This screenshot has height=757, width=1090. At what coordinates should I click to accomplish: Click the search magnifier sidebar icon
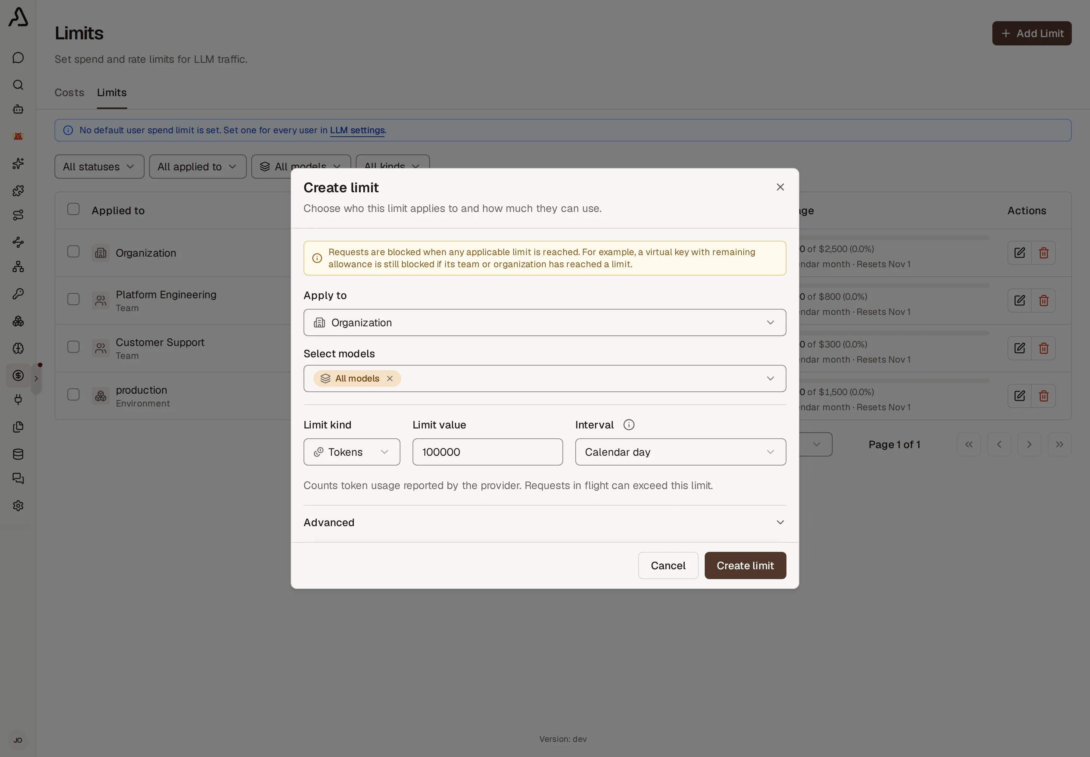[18, 84]
